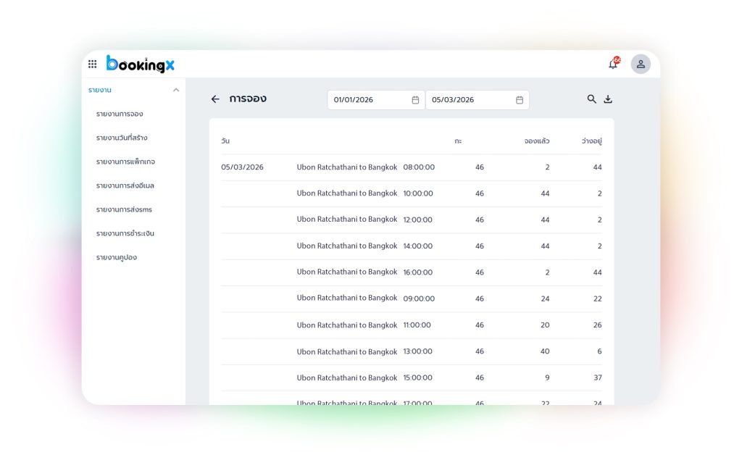Download the booking report
This screenshot has height=455, width=742.
click(608, 99)
